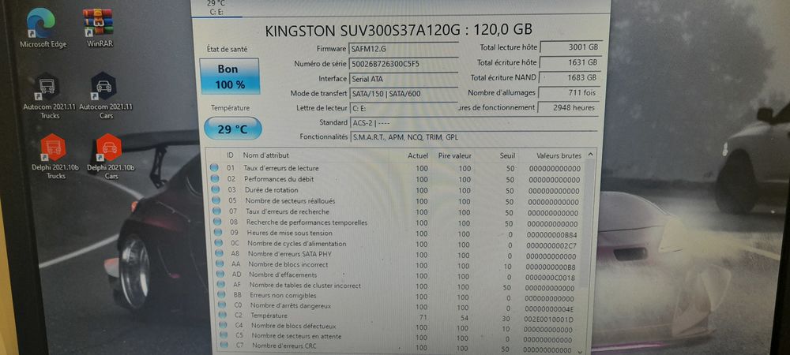Click the Nom d'attribut column header

[266, 155]
